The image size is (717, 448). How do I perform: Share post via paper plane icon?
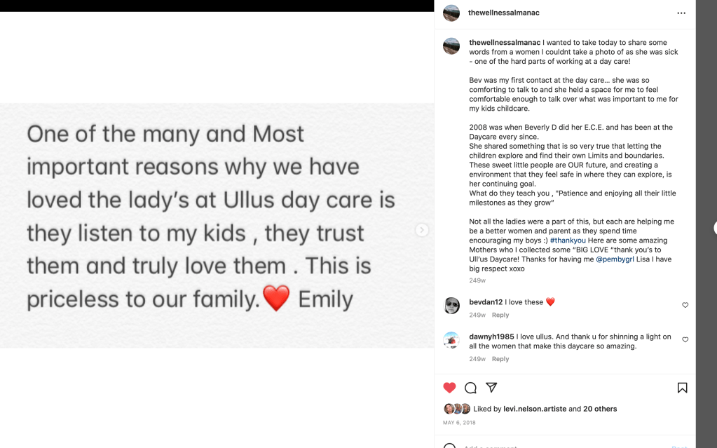pos(491,388)
